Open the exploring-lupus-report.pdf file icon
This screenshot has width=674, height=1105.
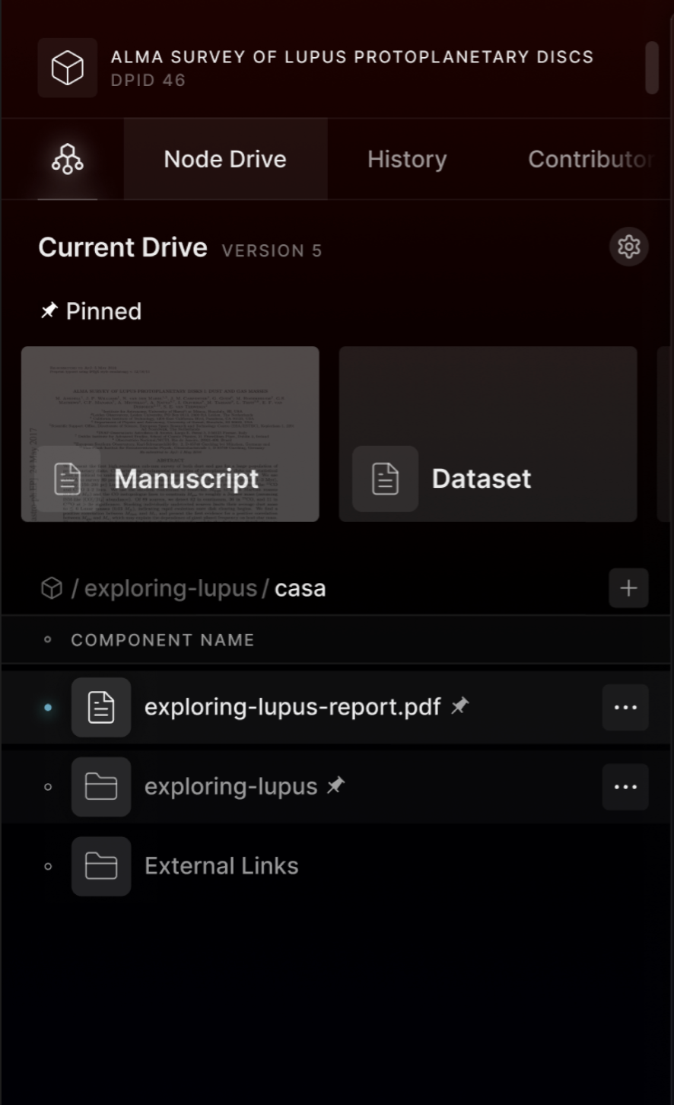point(101,707)
